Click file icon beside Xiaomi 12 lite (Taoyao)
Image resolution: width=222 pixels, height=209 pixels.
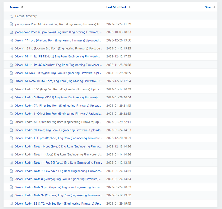12,49
